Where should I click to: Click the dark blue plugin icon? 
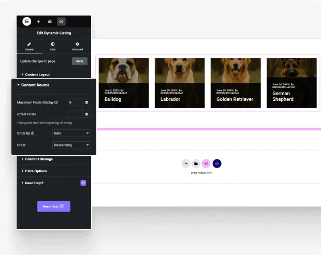[217, 163]
